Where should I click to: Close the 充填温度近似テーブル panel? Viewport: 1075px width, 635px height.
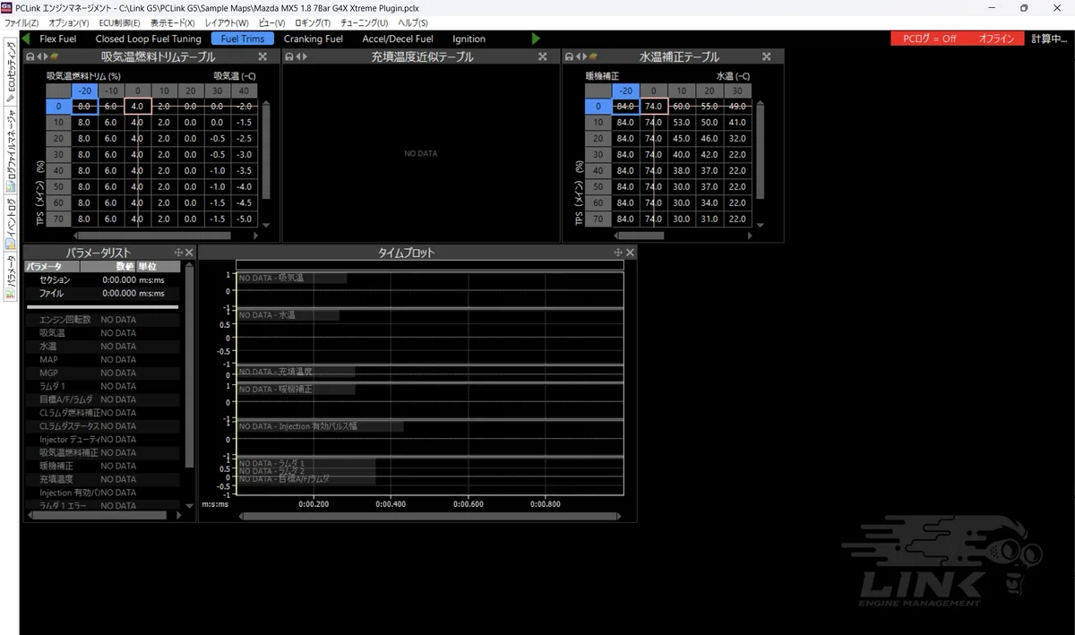[542, 56]
